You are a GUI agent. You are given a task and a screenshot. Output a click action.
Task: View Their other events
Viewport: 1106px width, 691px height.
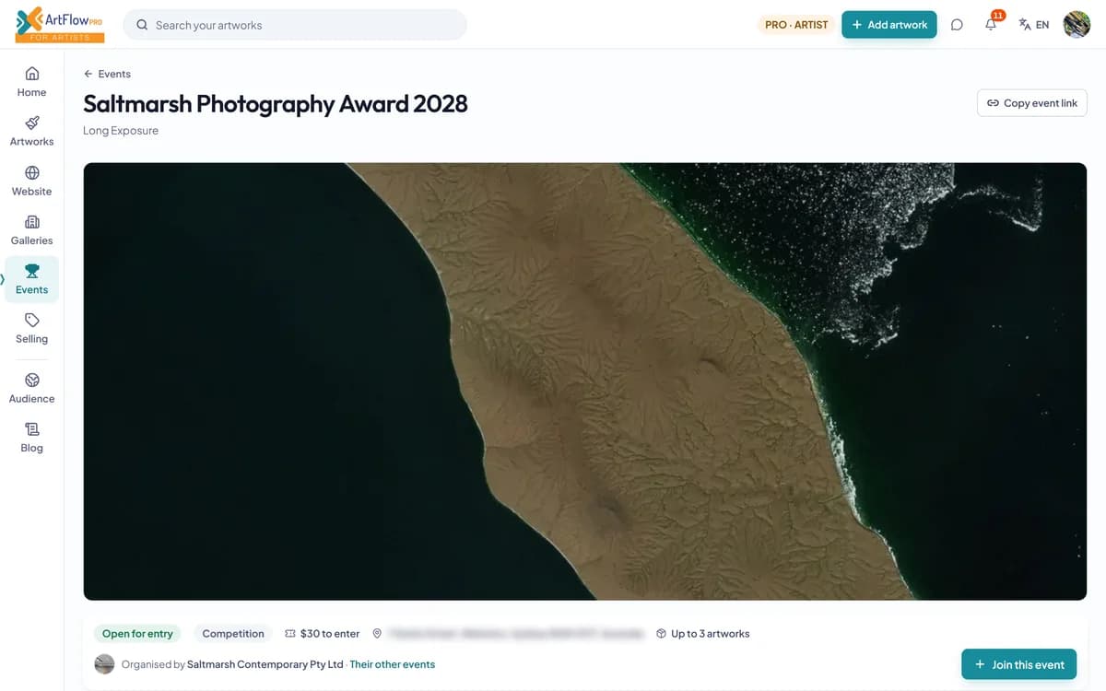point(393,664)
